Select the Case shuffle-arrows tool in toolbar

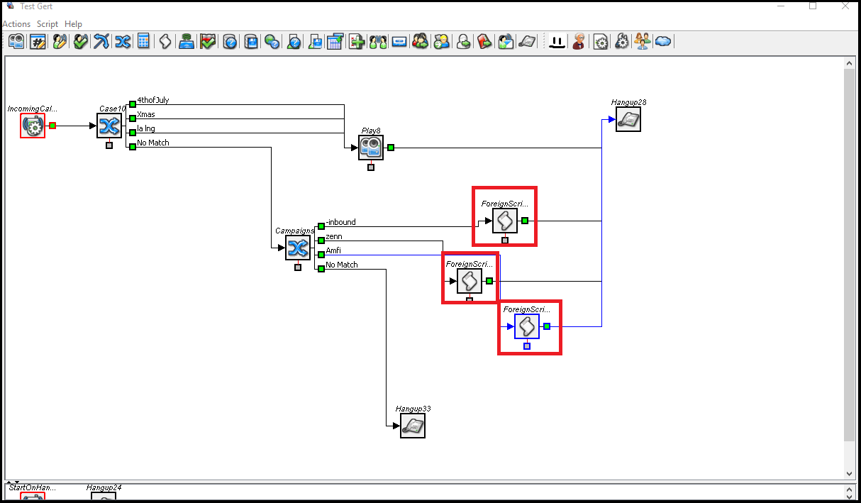(x=123, y=42)
